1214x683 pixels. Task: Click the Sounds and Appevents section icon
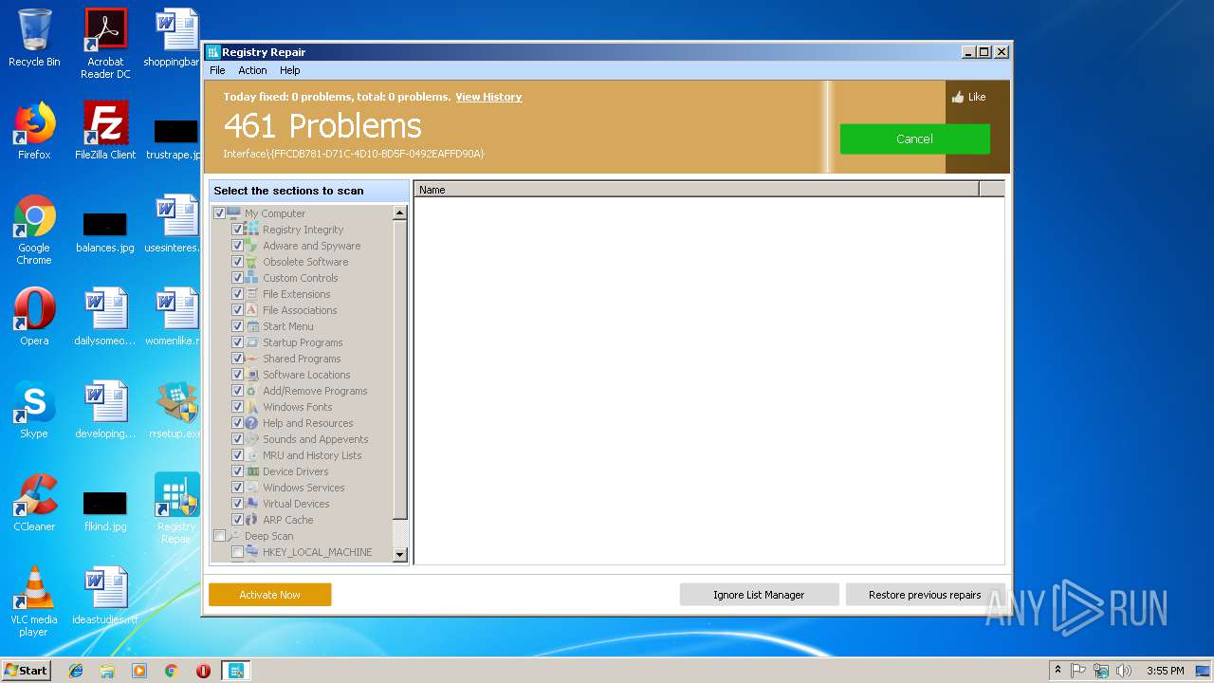(252, 439)
